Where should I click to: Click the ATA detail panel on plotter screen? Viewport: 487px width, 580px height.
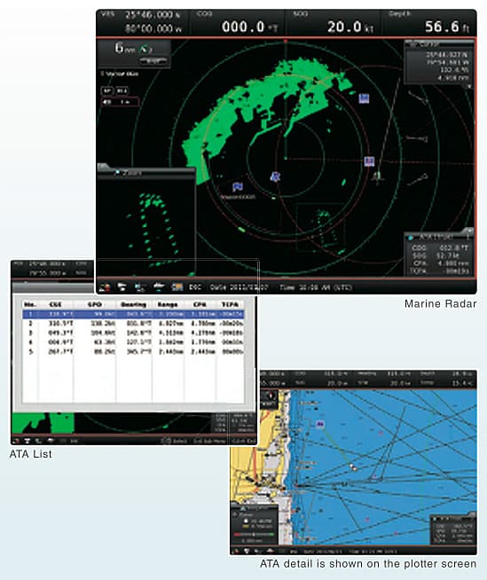(452, 530)
